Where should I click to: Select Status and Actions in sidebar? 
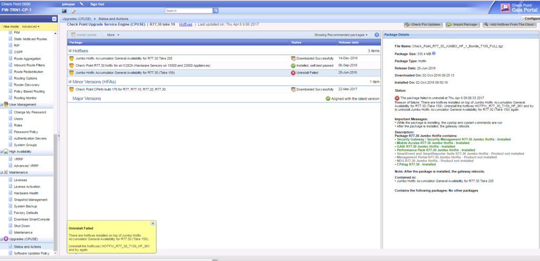click(x=27, y=247)
